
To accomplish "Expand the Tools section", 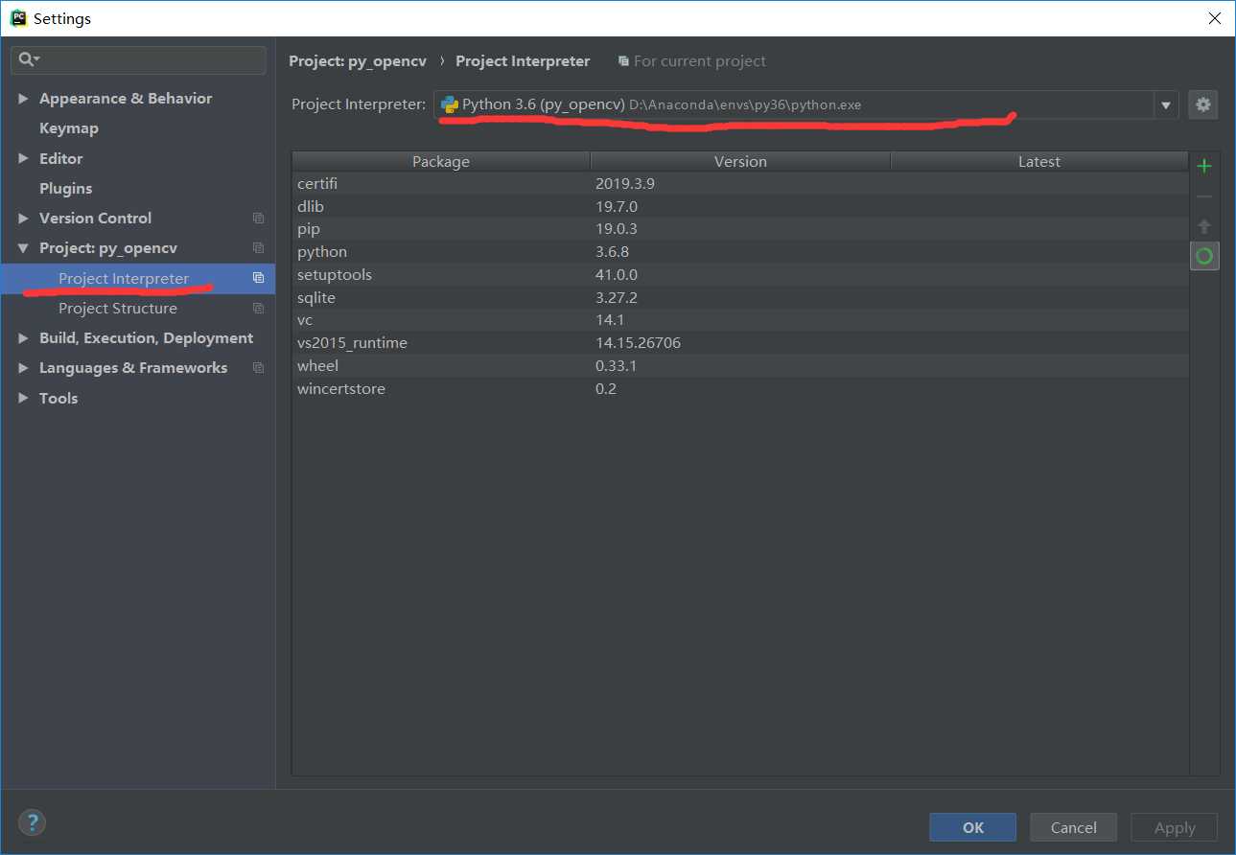I will 23,398.
